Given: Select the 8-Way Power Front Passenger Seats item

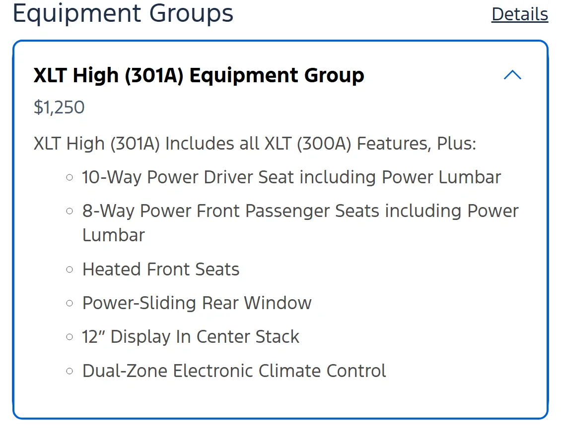Looking at the screenshot, I should click(x=300, y=223).
